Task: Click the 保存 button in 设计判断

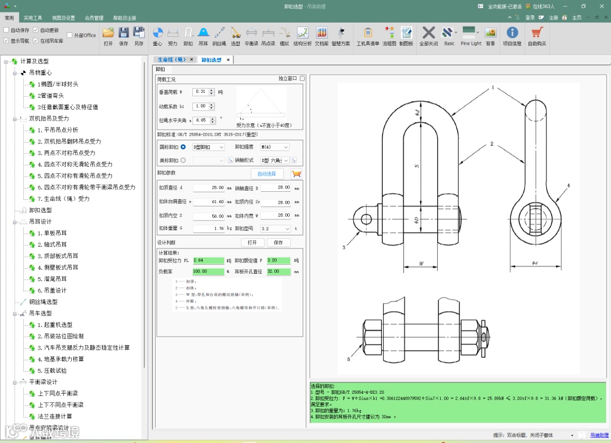Action: tap(278, 243)
